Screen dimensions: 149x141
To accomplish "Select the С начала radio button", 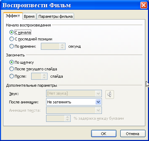I will click(11, 32).
